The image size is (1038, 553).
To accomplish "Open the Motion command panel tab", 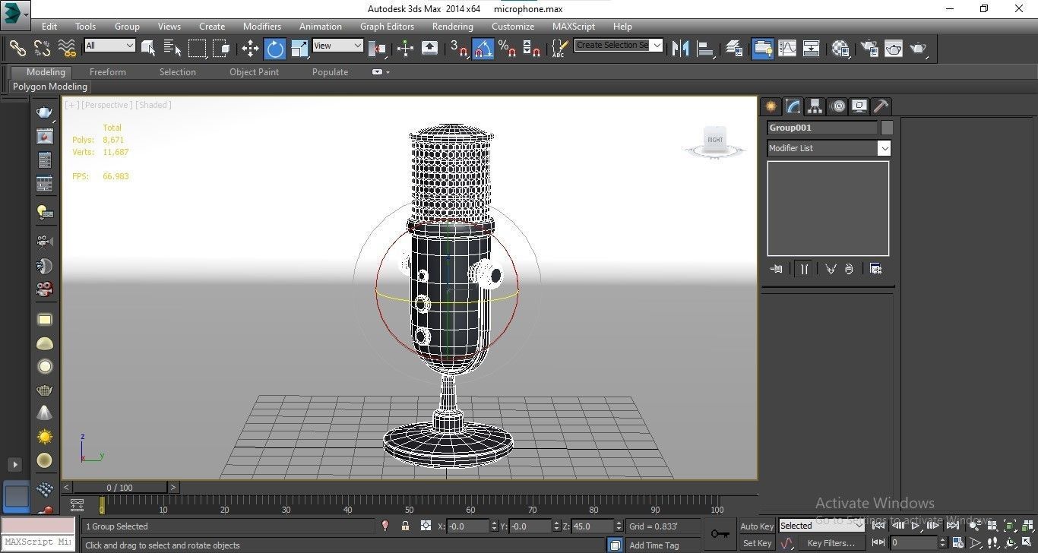I will [837, 106].
